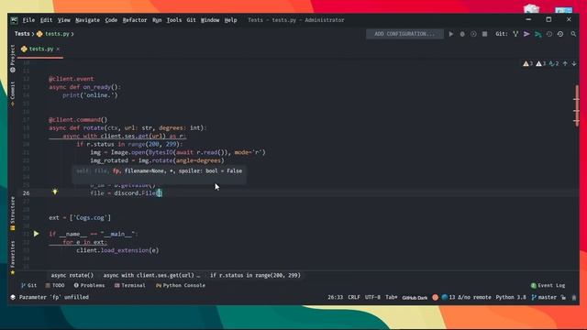The image size is (587, 330).
Task: Open the Structure tool window sidebar button
Action: coord(13,214)
